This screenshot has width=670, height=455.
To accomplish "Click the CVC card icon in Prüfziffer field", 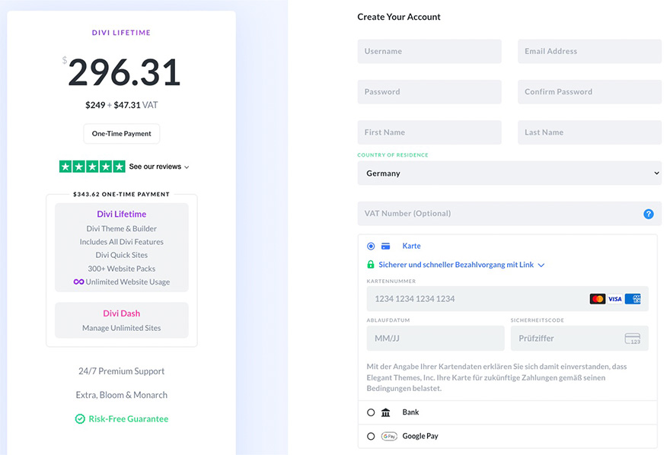I will (x=632, y=339).
